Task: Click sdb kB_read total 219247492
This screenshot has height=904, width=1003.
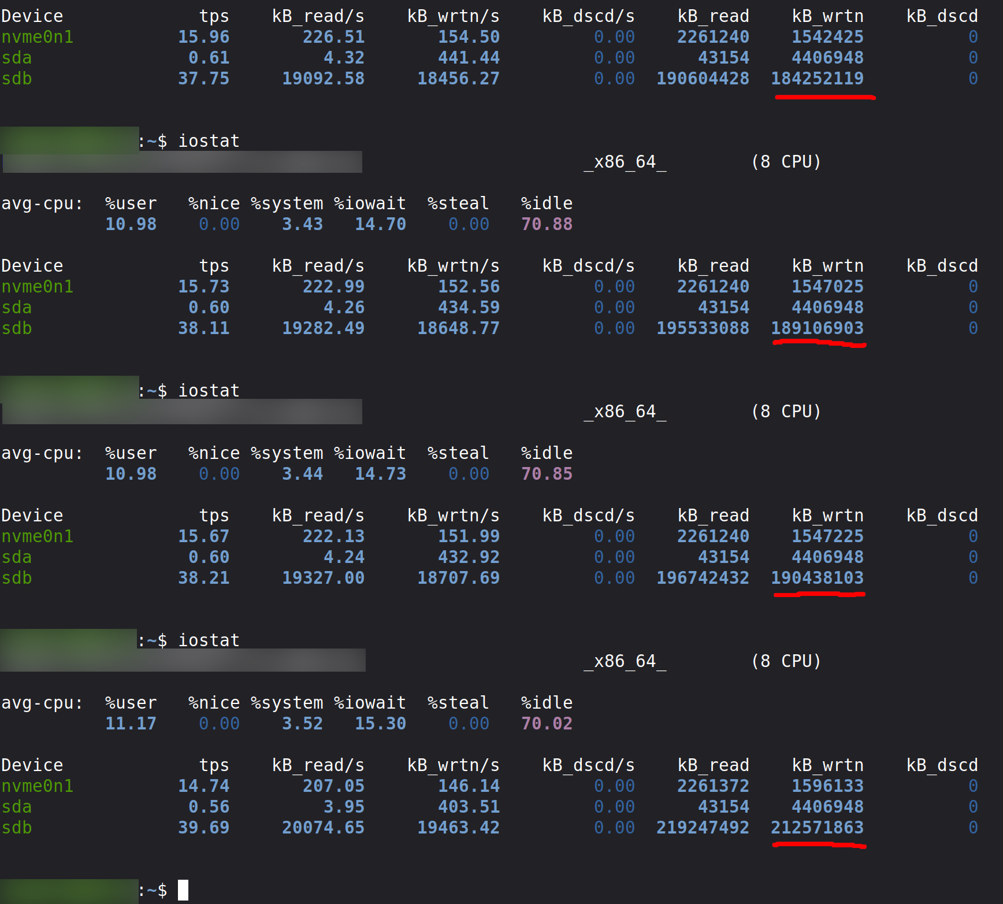Action: coord(703,828)
